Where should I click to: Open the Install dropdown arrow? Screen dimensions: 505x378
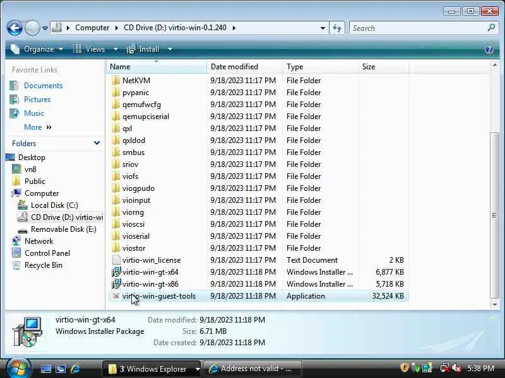[170, 49]
